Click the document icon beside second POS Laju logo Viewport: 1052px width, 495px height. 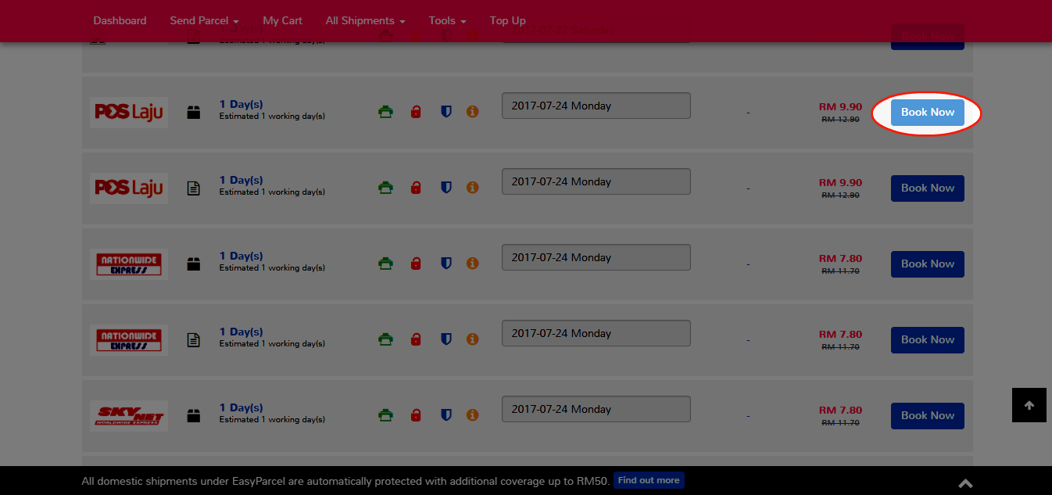tap(194, 188)
